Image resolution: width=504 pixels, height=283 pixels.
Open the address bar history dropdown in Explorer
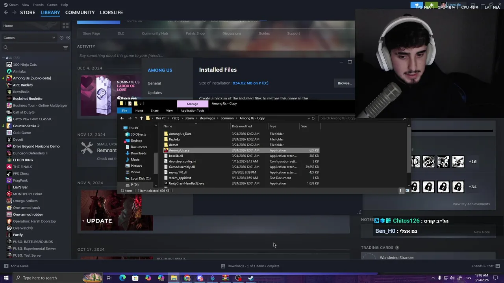pyautogui.click(x=308, y=118)
